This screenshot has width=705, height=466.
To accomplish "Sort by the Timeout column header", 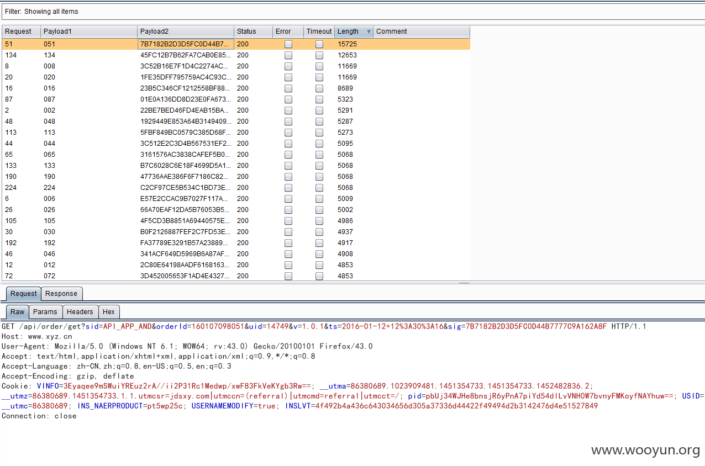I will pos(319,31).
